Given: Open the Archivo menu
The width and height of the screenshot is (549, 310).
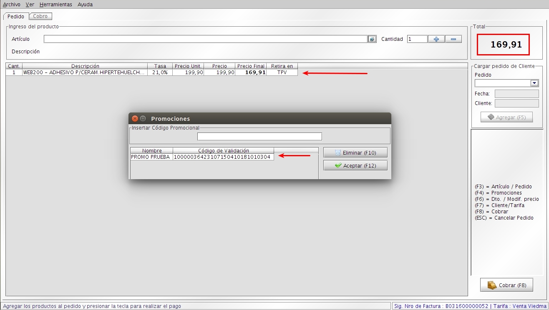Looking at the screenshot, I should point(12,5).
